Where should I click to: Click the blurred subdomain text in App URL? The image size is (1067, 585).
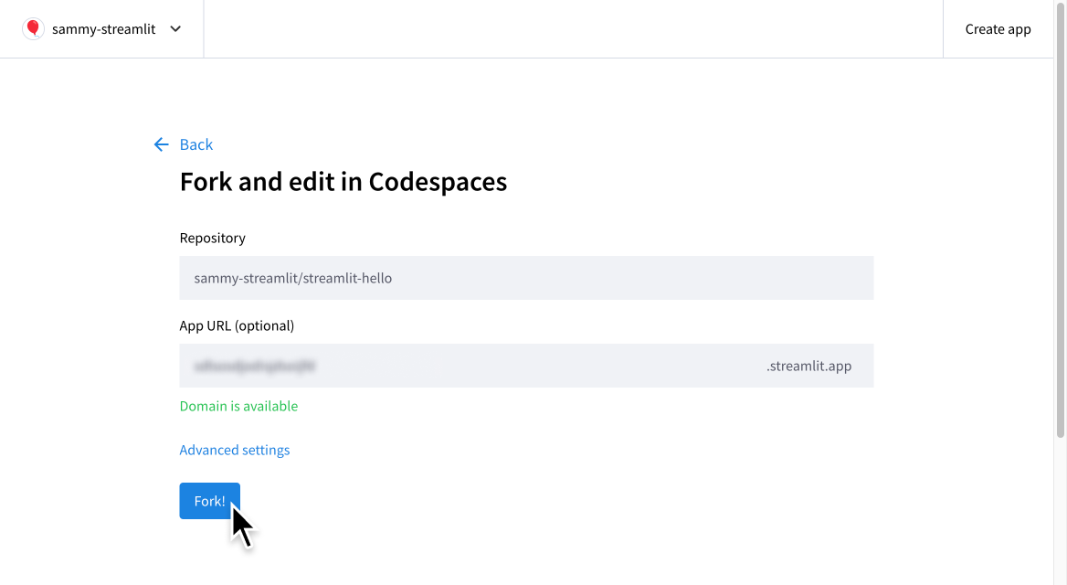[x=254, y=366]
